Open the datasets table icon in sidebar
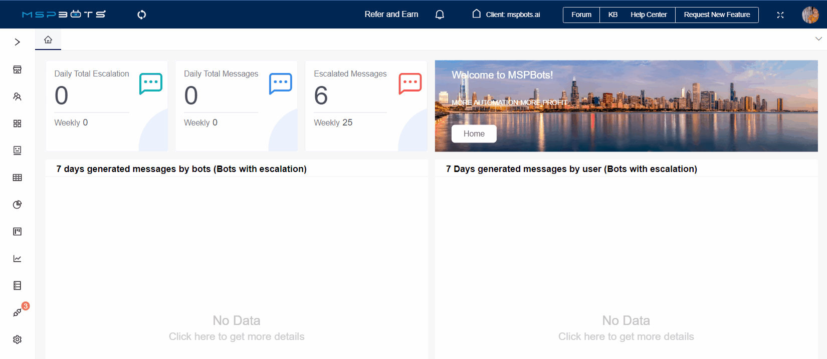827x359 pixels. point(17,177)
